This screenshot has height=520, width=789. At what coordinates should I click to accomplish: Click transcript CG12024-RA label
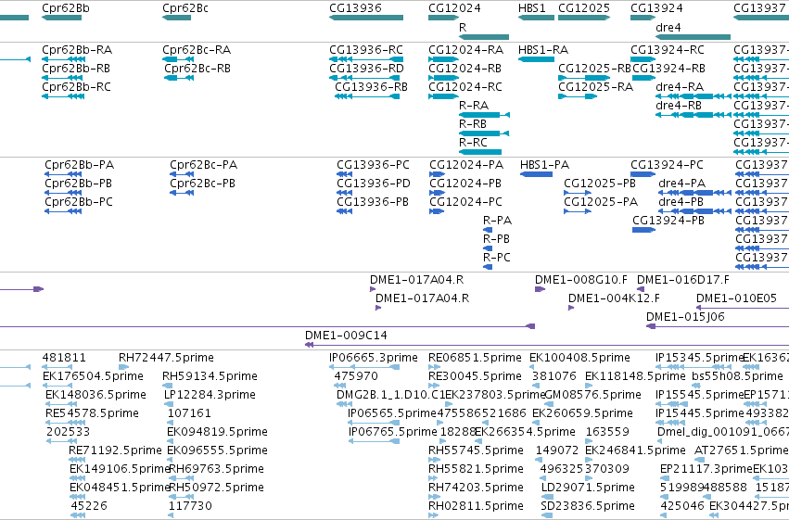coord(466,50)
